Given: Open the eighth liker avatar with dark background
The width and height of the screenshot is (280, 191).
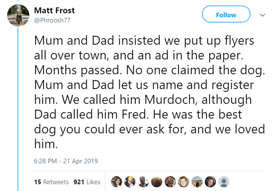Looking at the screenshot, I should pyautogui.click(x=210, y=182).
